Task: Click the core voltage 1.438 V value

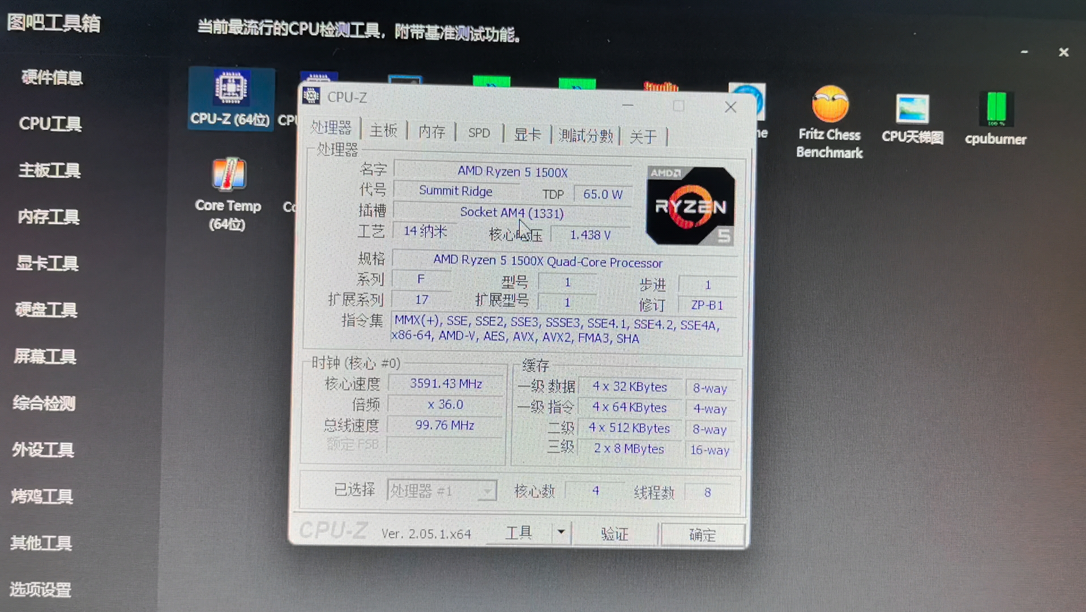Action: [x=590, y=235]
